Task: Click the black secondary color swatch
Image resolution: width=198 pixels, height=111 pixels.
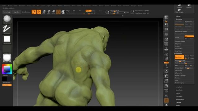Action: coord(5,79)
